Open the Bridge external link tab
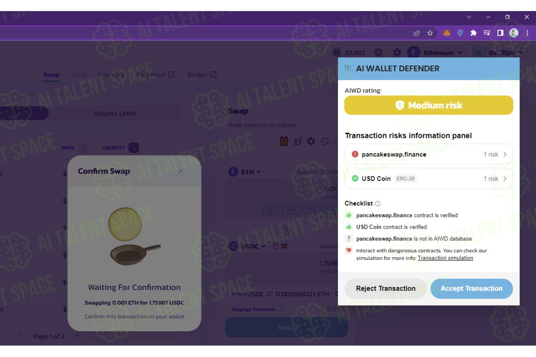 coord(202,75)
